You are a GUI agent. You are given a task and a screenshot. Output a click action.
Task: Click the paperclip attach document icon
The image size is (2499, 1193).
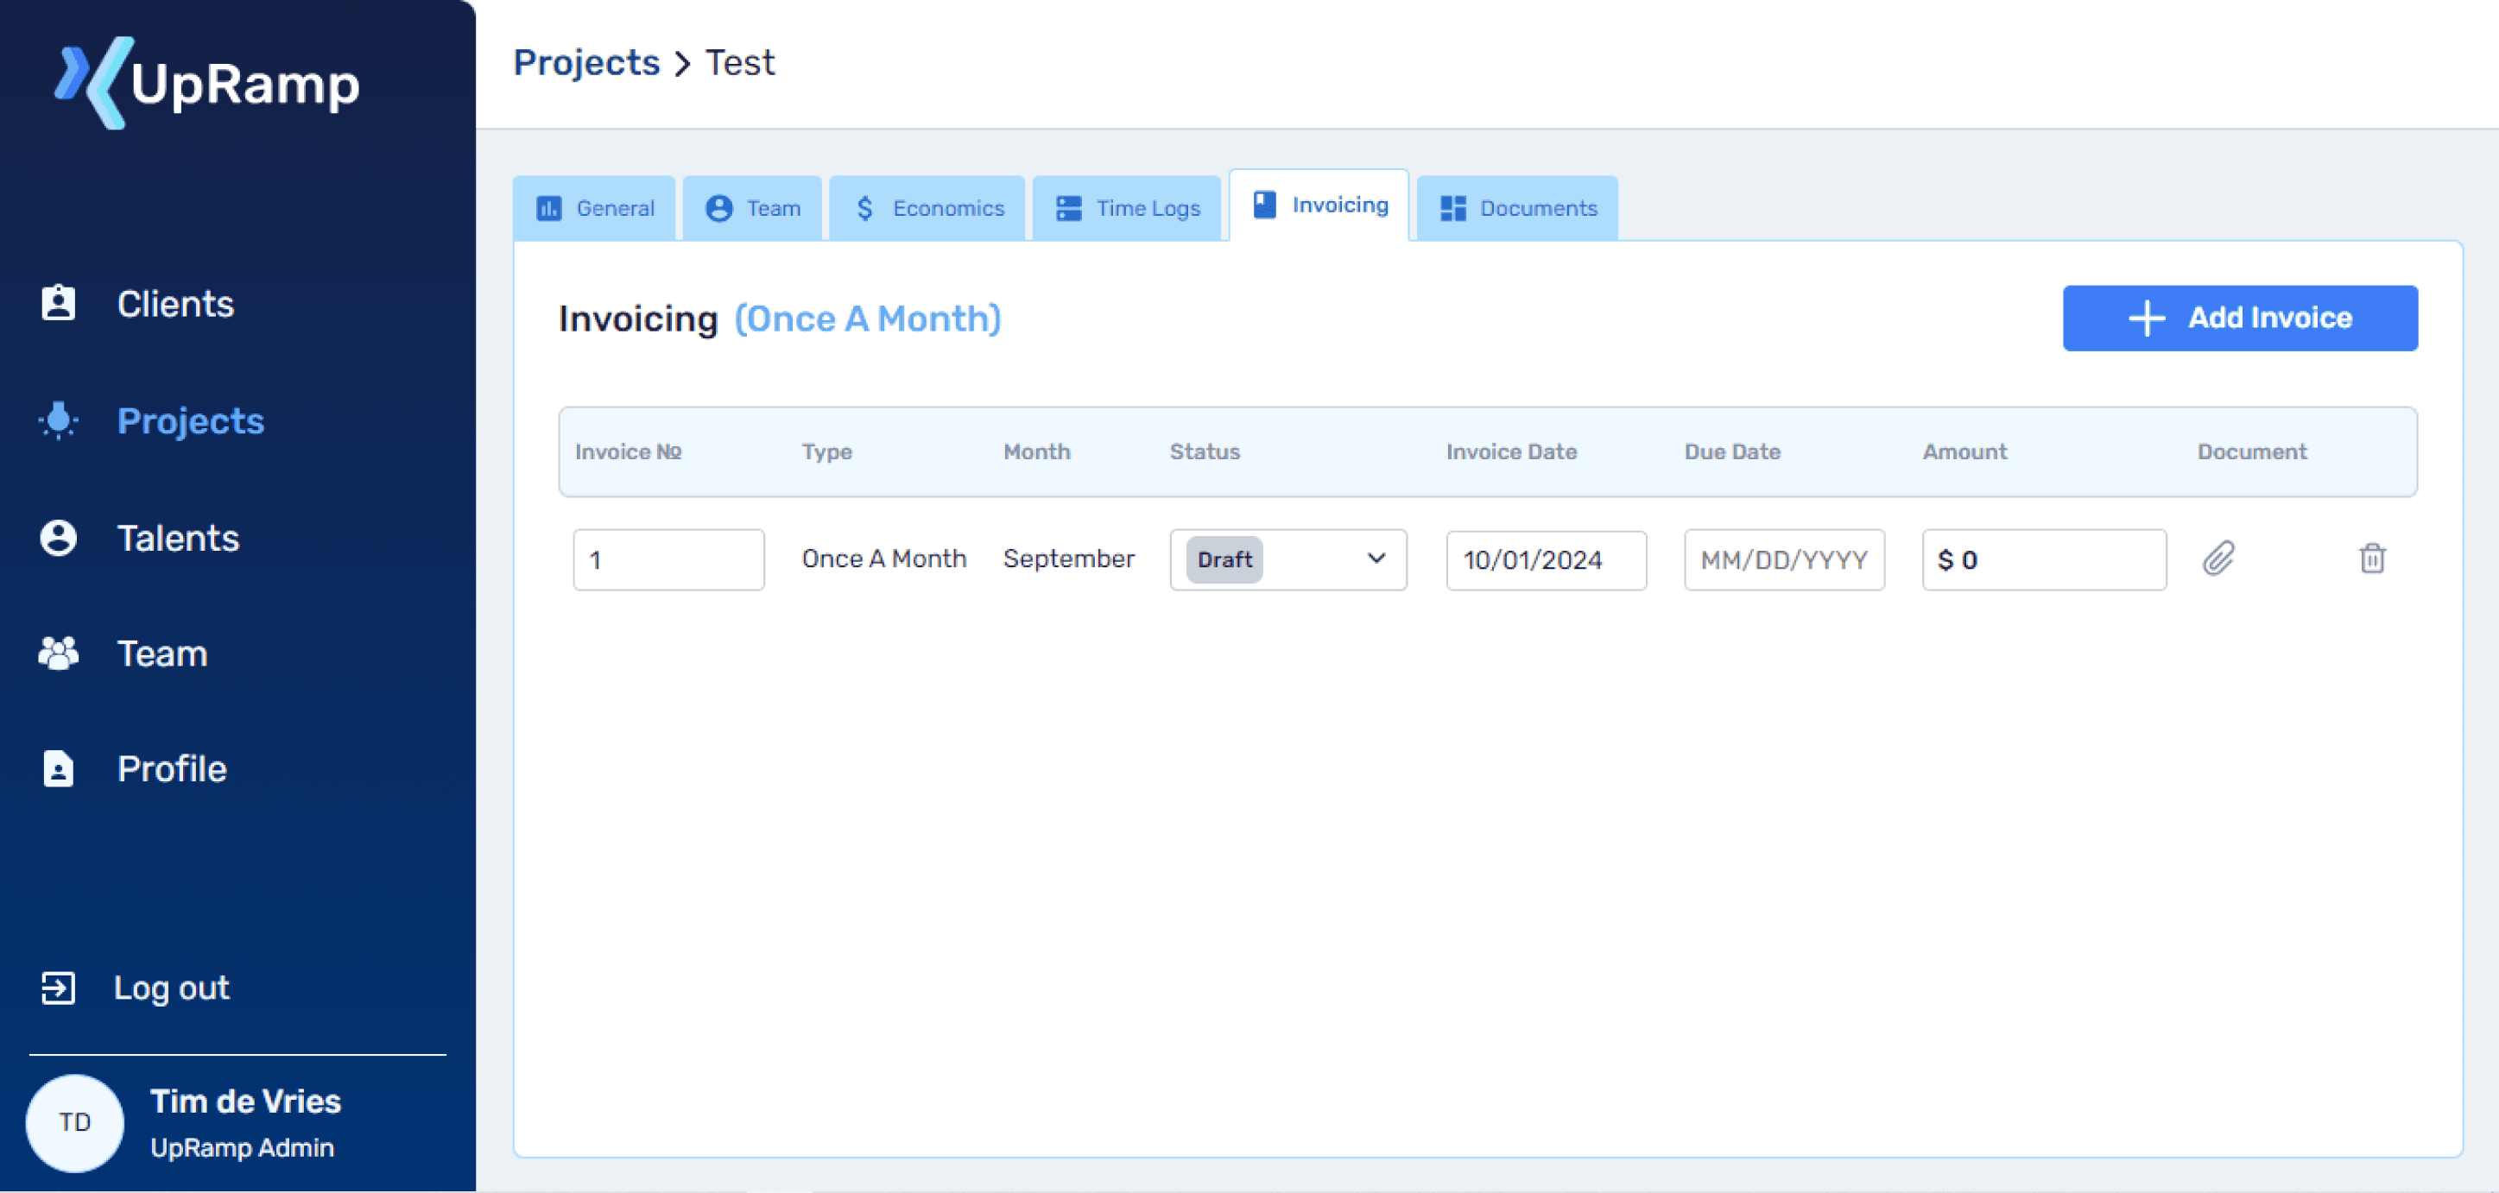2217,559
